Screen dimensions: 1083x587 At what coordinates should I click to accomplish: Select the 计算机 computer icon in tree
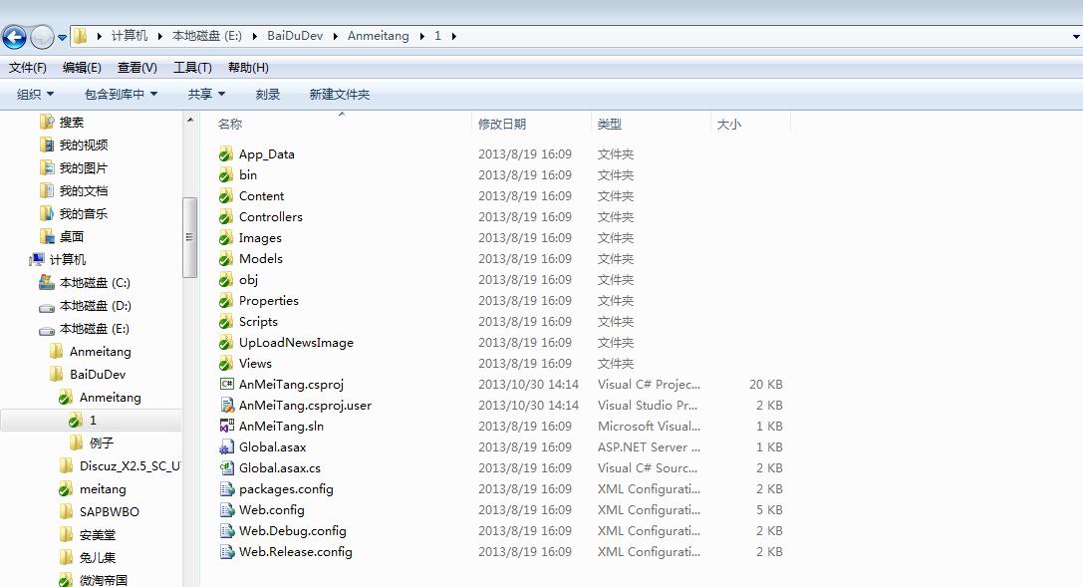[x=37, y=260]
